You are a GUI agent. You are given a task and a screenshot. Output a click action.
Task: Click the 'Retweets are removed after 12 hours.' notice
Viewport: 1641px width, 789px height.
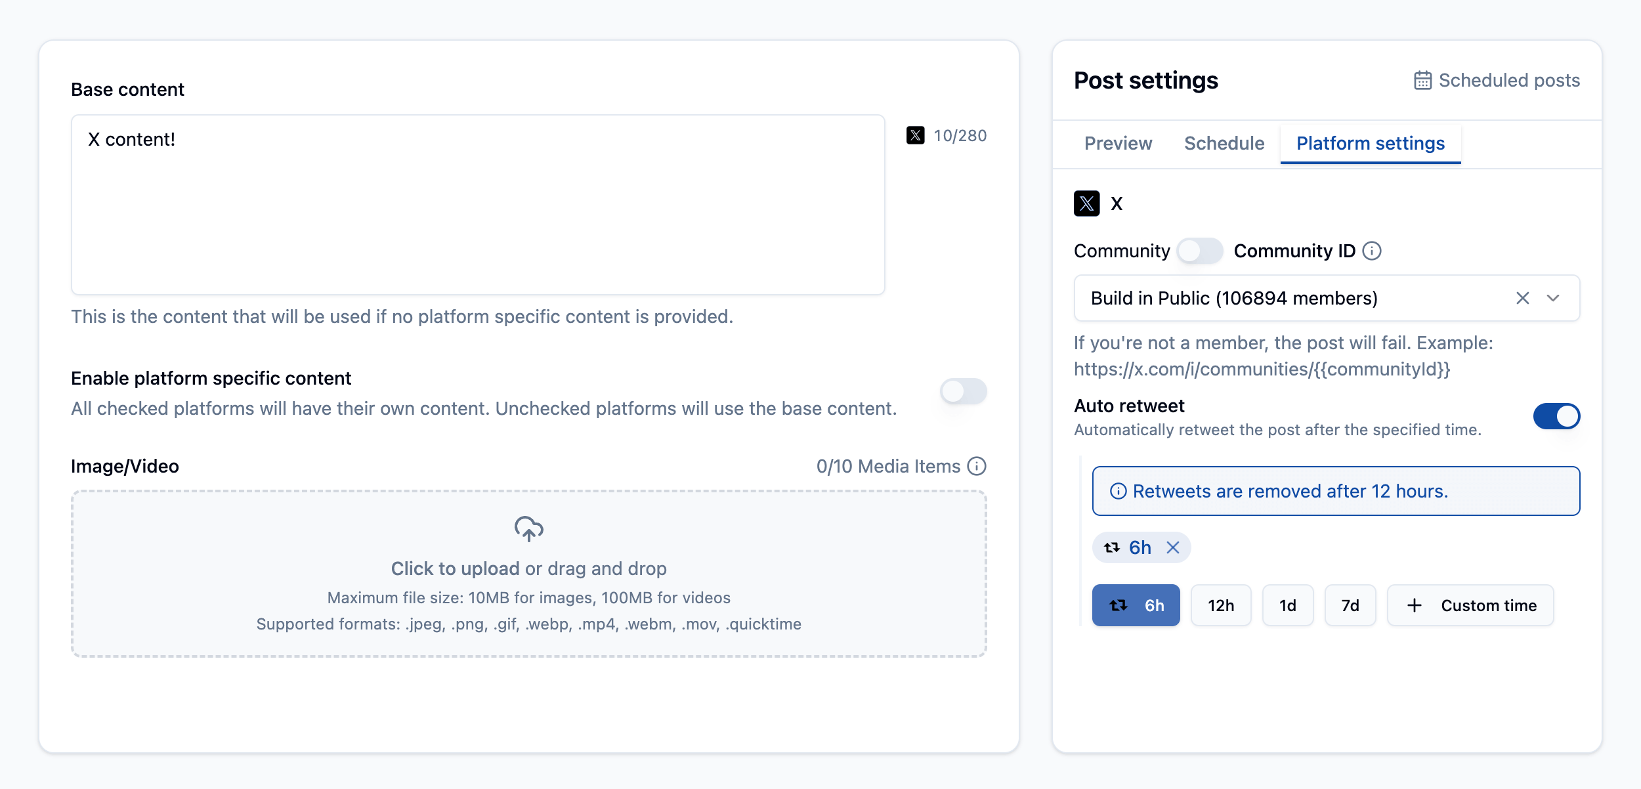[x=1336, y=491]
